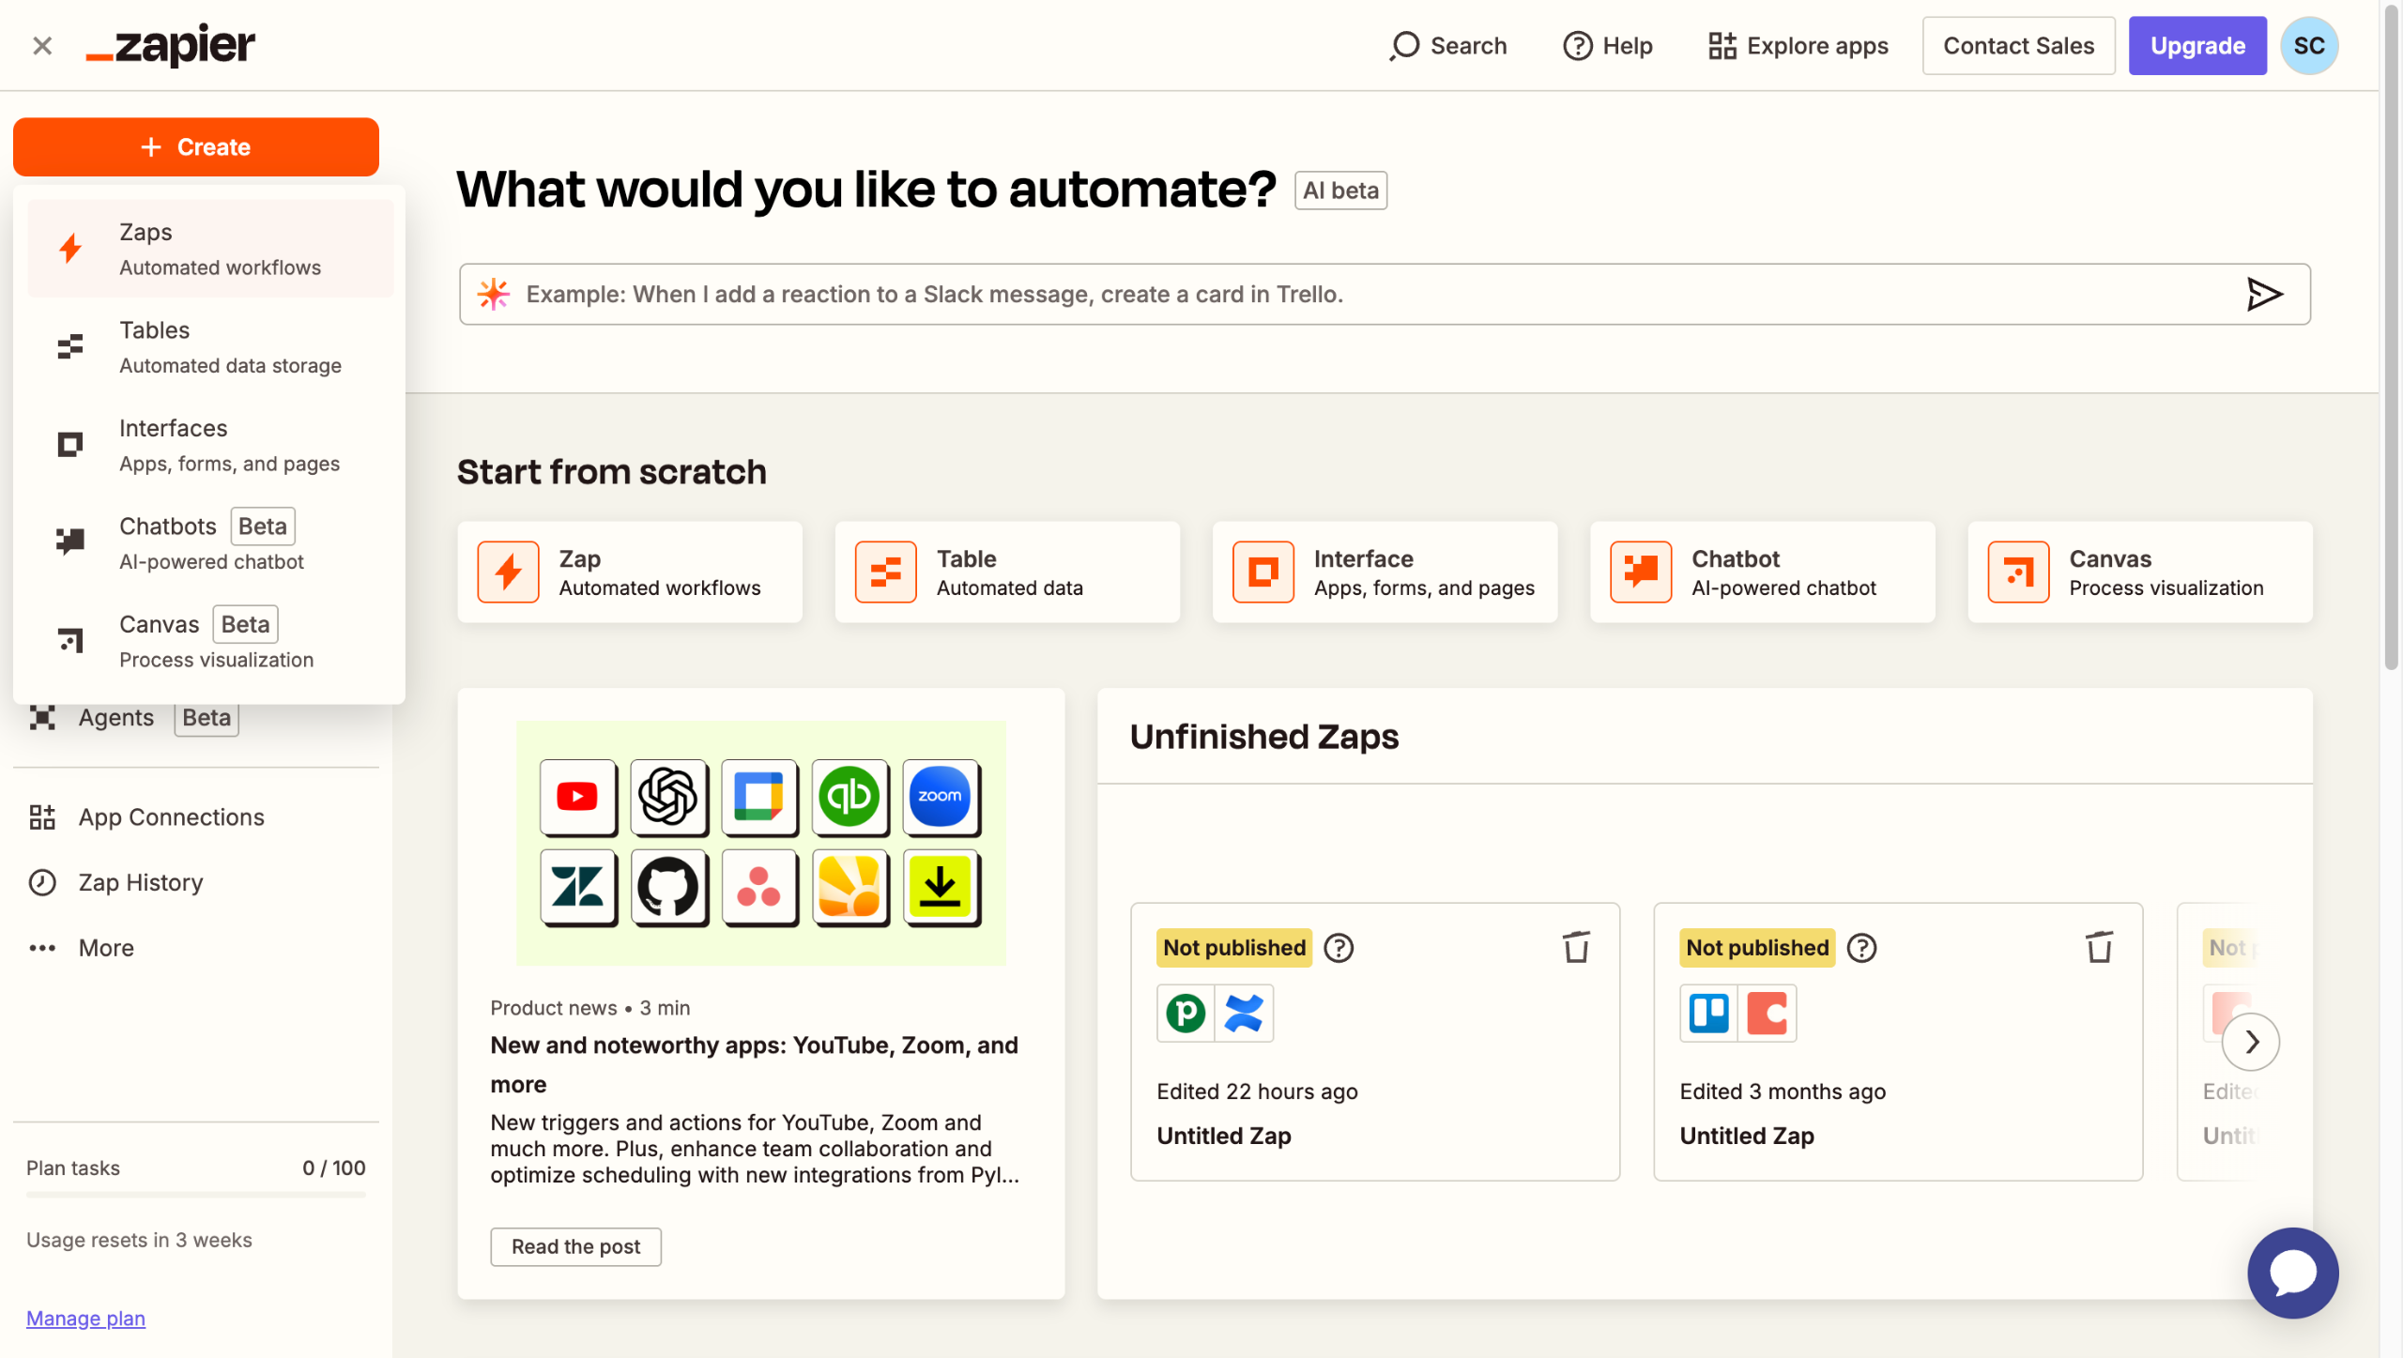Screen dimensions: 2403x1358
Task: Delete the Untitled Zap edited 22 hours ago
Action: coord(1576,947)
